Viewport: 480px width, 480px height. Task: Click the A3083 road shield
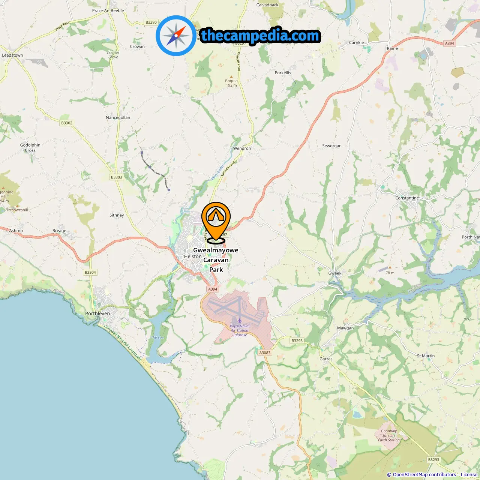265,352
